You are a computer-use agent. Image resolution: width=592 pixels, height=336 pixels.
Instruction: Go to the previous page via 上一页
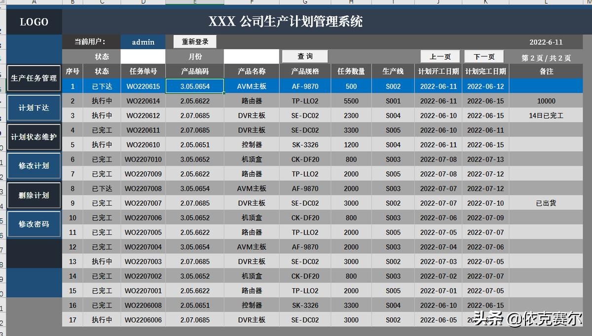[x=440, y=56]
